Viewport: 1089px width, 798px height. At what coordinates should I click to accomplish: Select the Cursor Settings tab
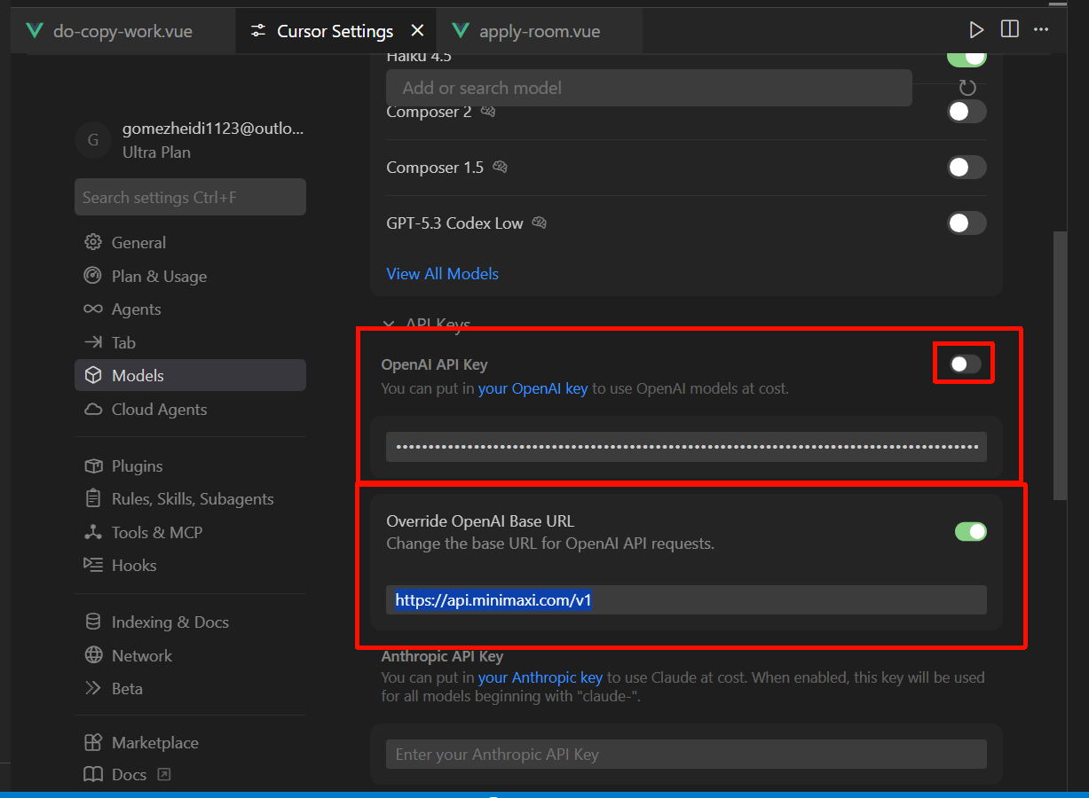pos(335,31)
